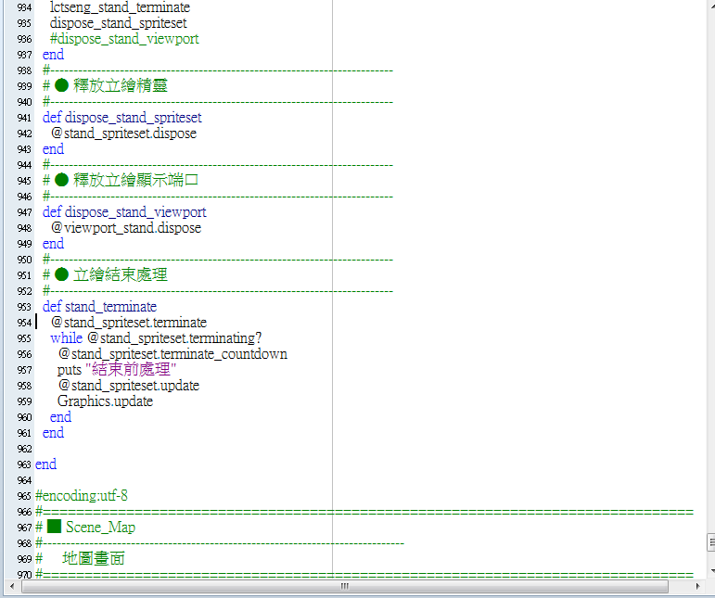Click comment '立繪結束處理'

coord(121,275)
